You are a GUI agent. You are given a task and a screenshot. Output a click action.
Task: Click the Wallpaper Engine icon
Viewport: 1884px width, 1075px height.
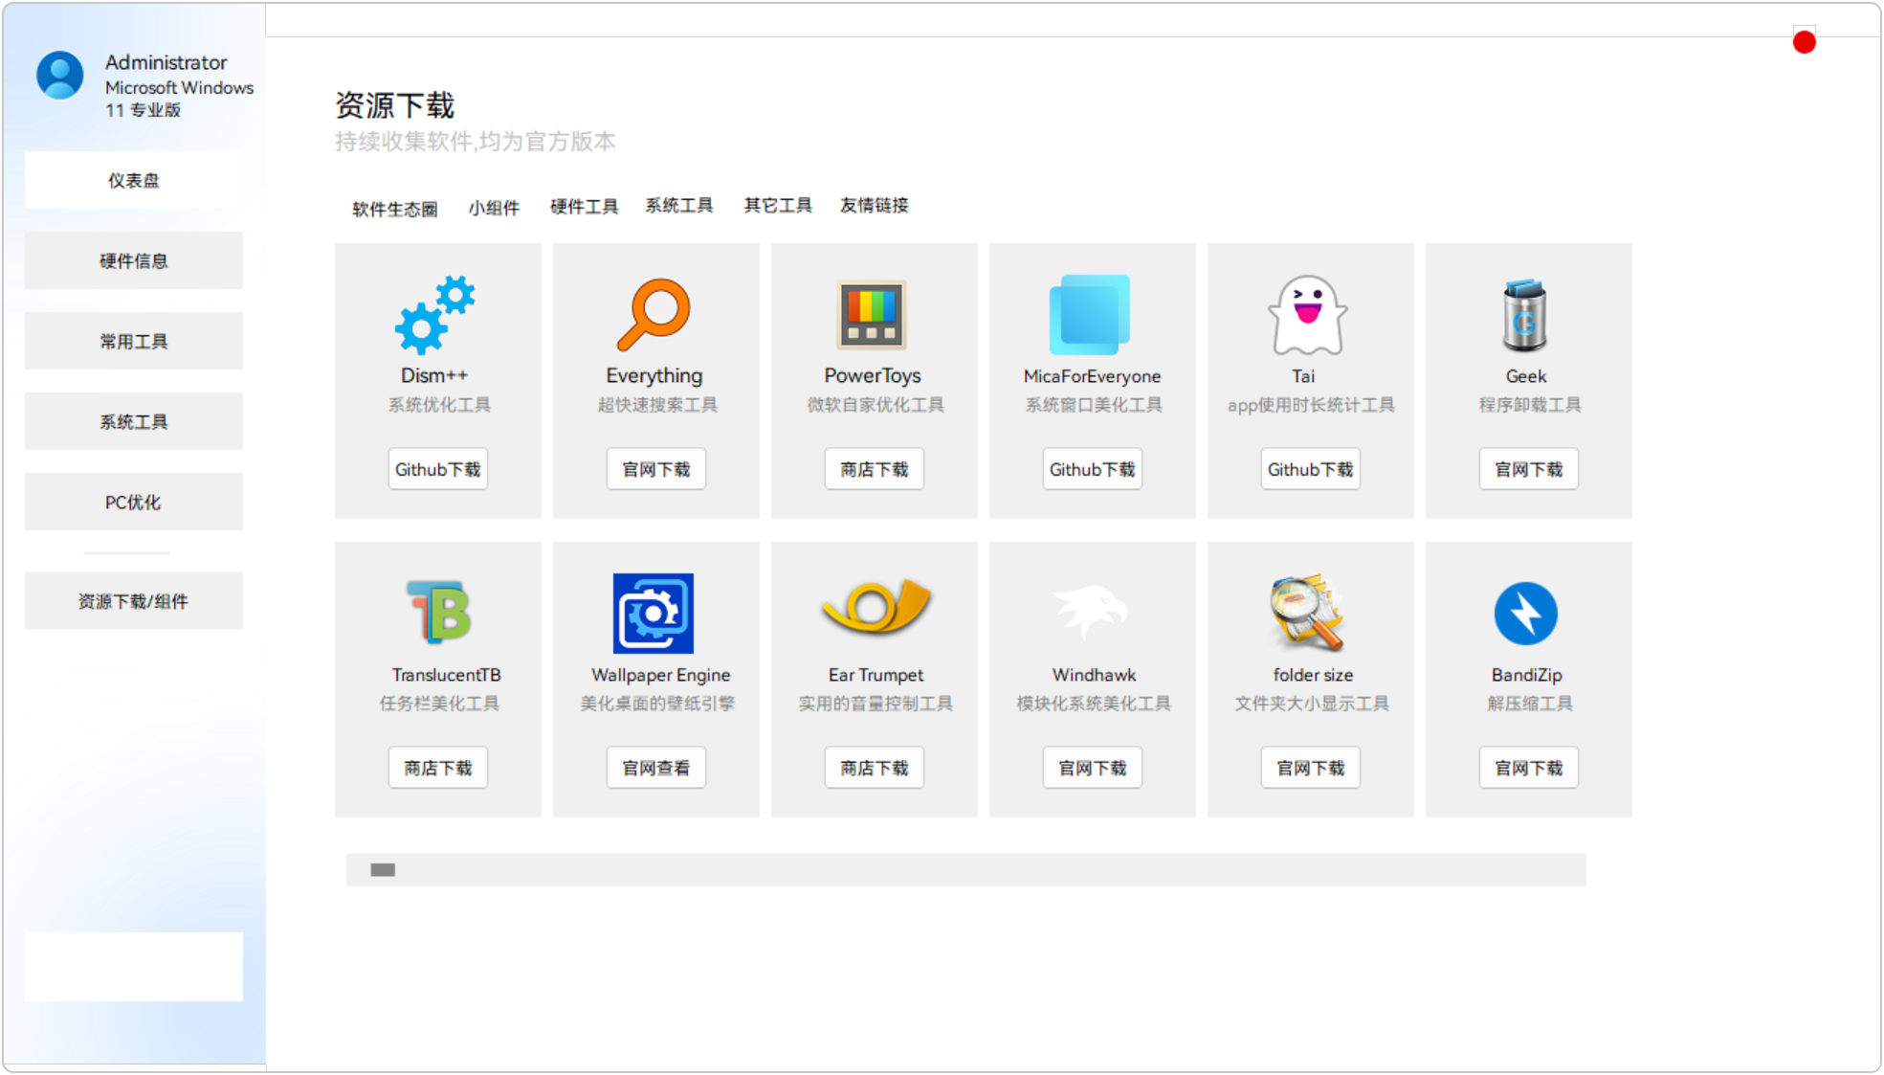pyautogui.click(x=654, y=614)
